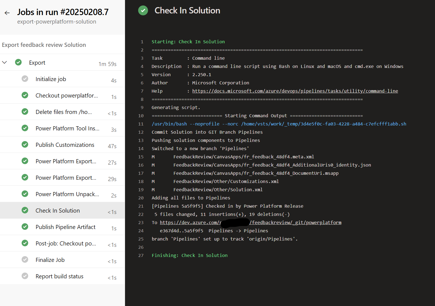Image resolution: width=435 pixels, height=306 pixels.
Task: Click gray status icon for Finalize Job
Action: (x=25, y=260)
